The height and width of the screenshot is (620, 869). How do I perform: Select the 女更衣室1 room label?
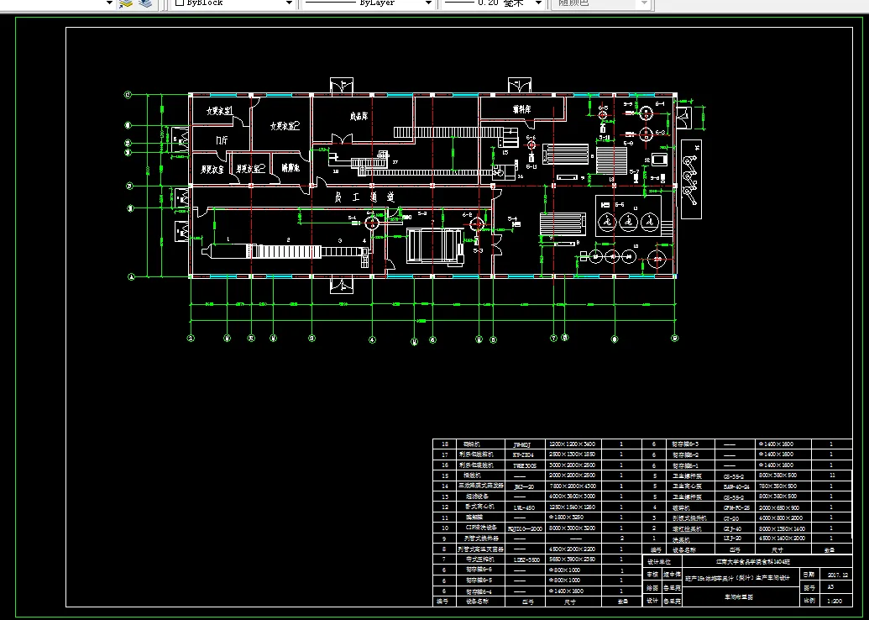click(x=219, y=111)
